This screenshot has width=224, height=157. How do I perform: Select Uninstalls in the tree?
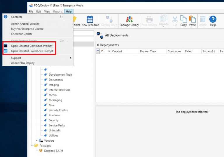[55, 130]
